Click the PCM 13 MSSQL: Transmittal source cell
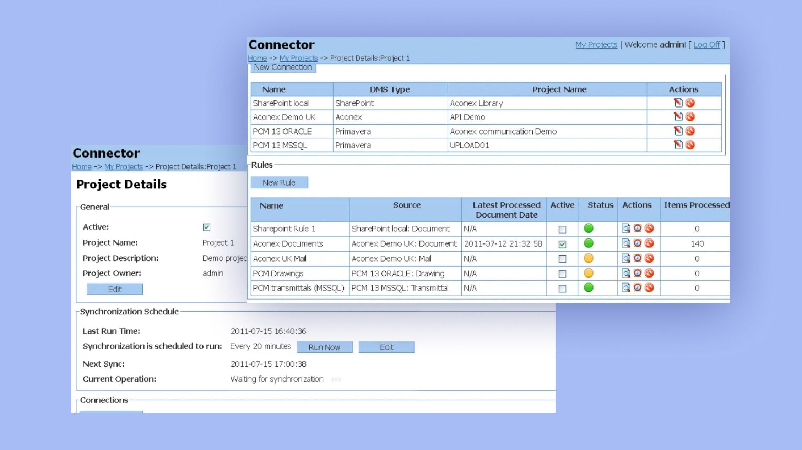This screenshot has height=450, width=802. 405,288
